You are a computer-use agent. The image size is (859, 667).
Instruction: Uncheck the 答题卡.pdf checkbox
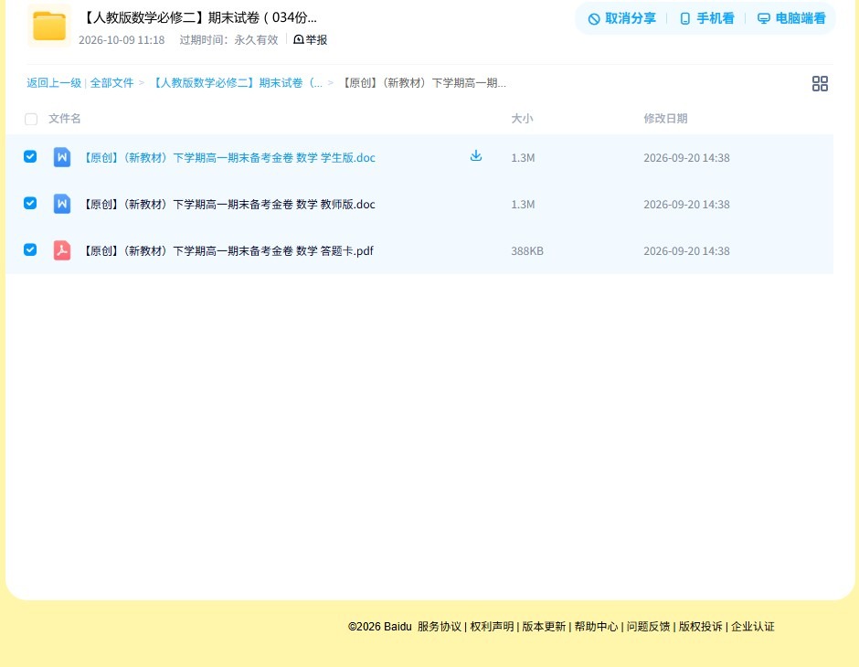(x=30, y=249)
